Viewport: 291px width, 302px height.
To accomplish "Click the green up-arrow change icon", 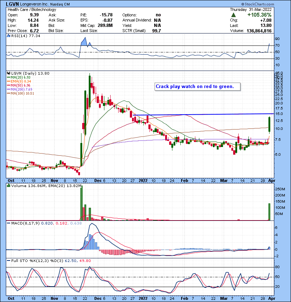I will point(233,15).
